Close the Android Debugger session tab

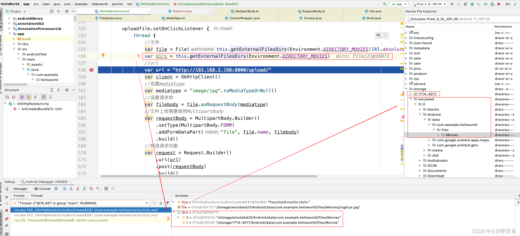(x=71, y=182)
